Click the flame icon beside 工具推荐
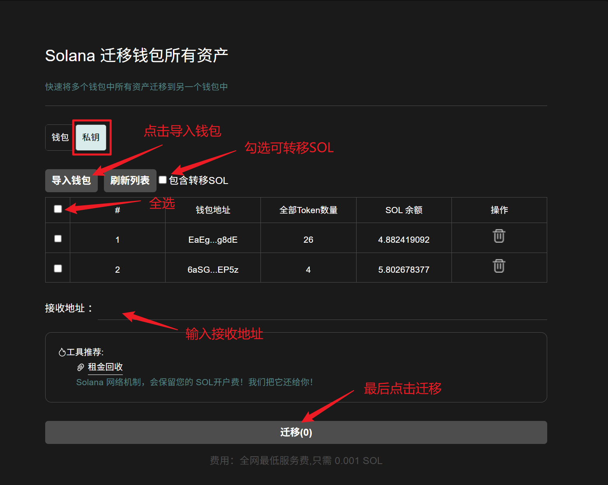The image size is (608, 485). click(62, 352)
